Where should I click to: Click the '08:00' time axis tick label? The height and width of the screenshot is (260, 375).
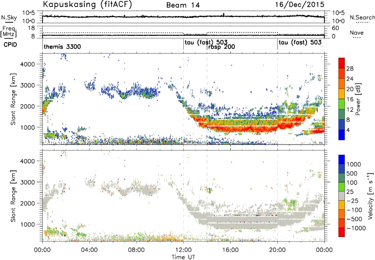point(136,250)
